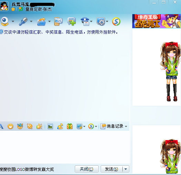Close the chat window with X
Screen dimensions: 181x175
[175, 2]
